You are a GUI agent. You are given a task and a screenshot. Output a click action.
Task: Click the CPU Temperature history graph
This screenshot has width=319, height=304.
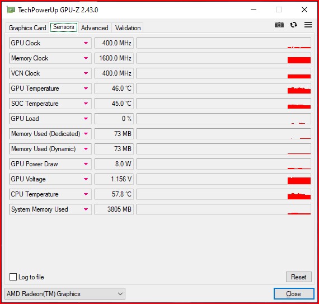click(x=224, y=194)
